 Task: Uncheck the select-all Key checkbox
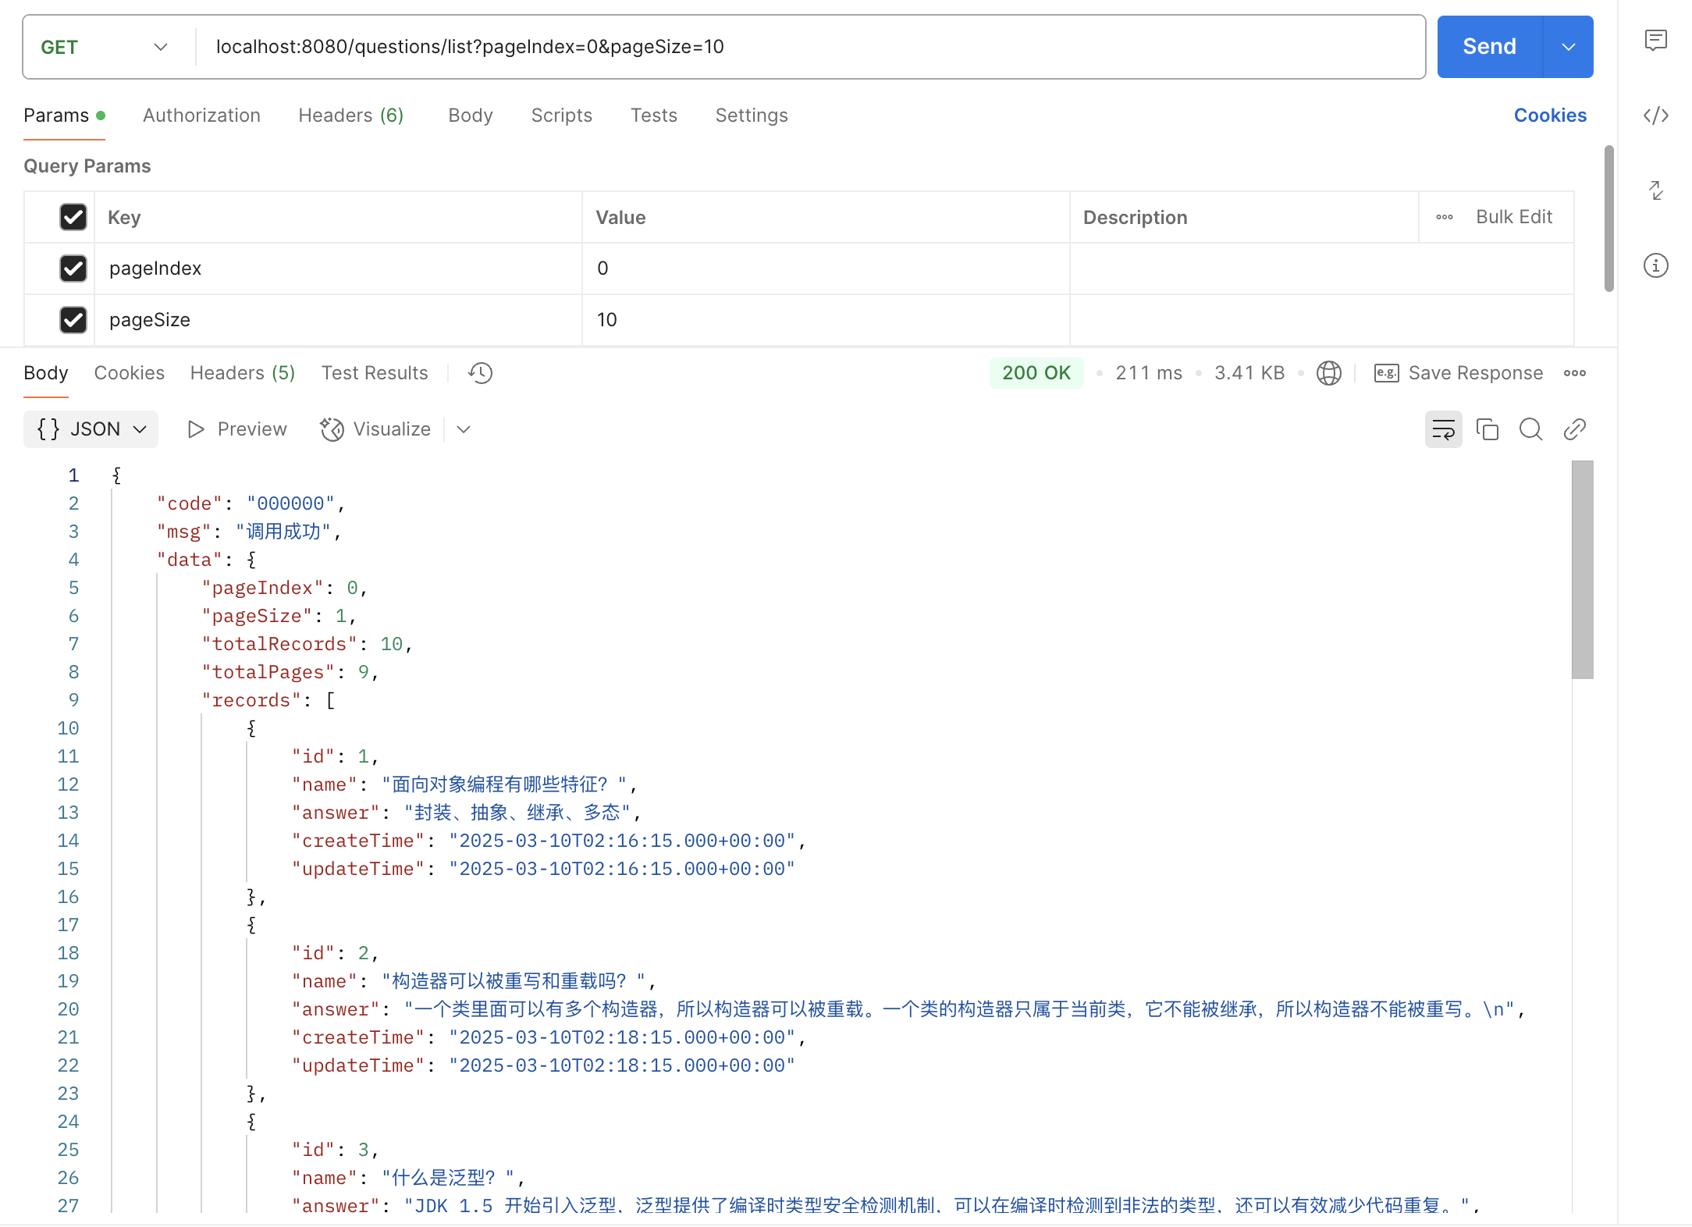pyautogui.click(x=73, y=217)
